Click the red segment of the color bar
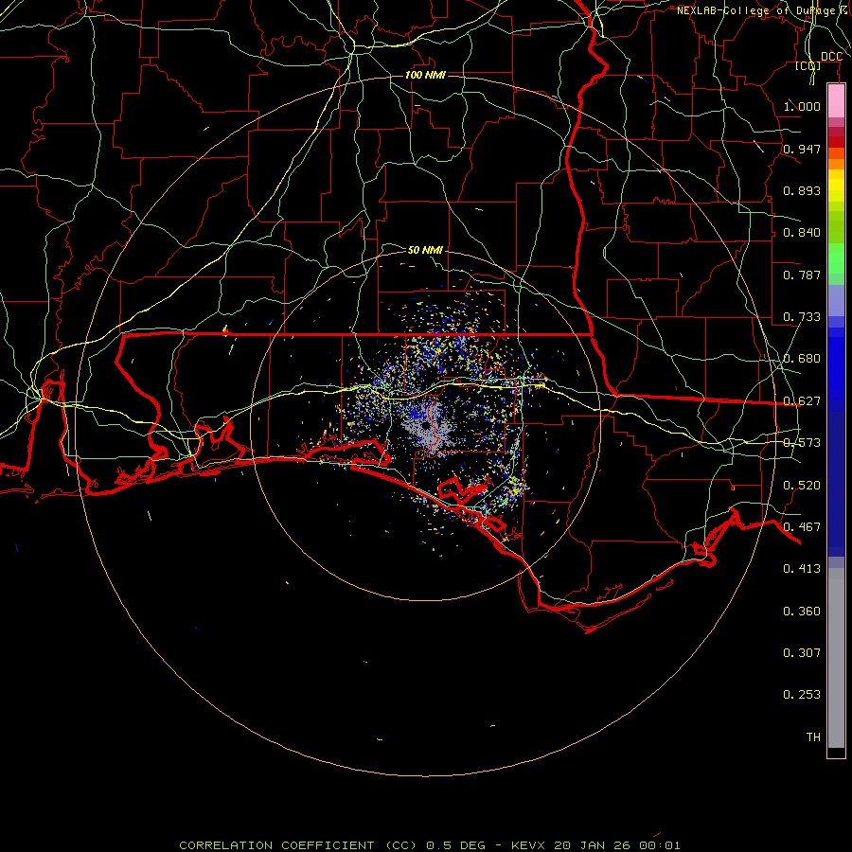 (836, 142)
